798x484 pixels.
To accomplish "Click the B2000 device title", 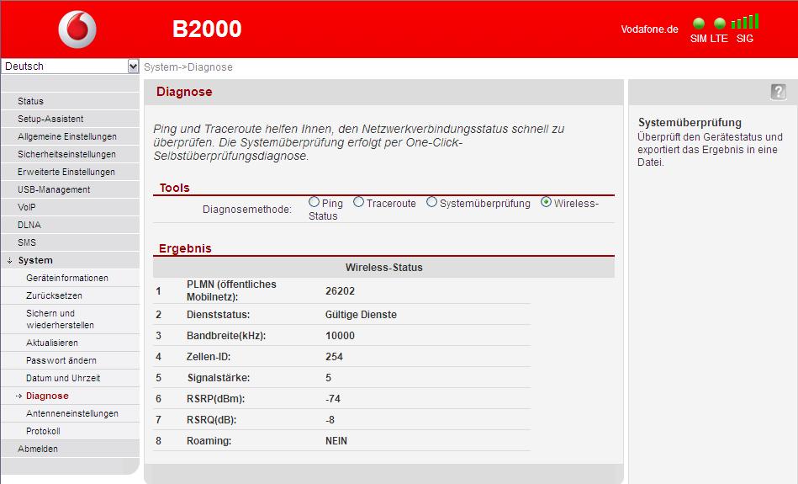I will [207, 29].
